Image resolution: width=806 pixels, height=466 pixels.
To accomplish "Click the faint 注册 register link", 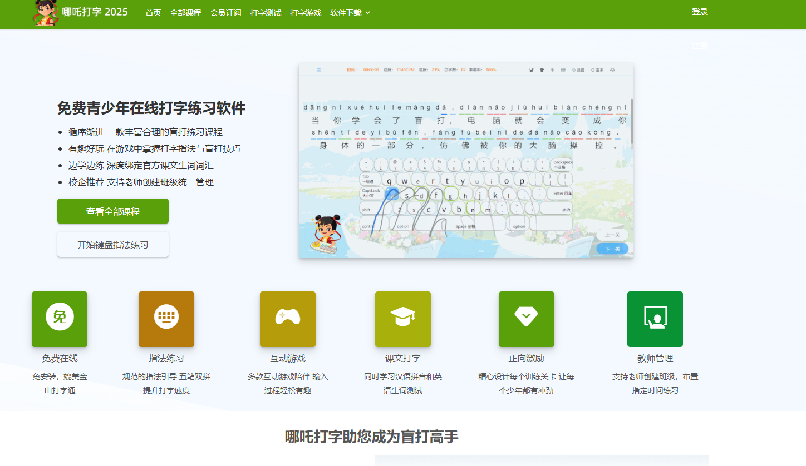I will (700, 46).
